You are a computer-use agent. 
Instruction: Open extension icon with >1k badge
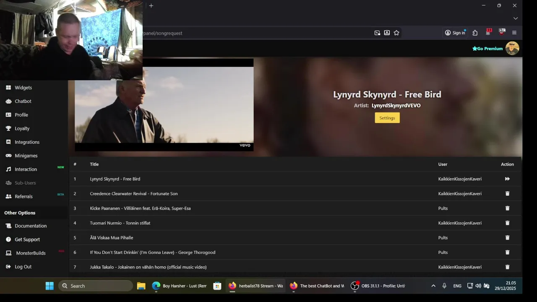pyautogui.click(x=502, y=32)
